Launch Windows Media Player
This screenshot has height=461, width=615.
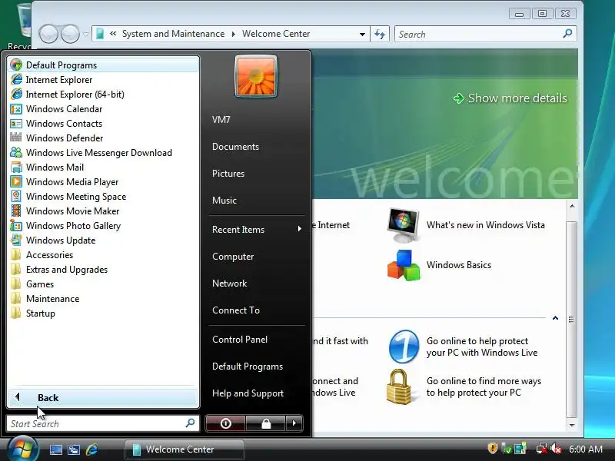click(104, 182)
